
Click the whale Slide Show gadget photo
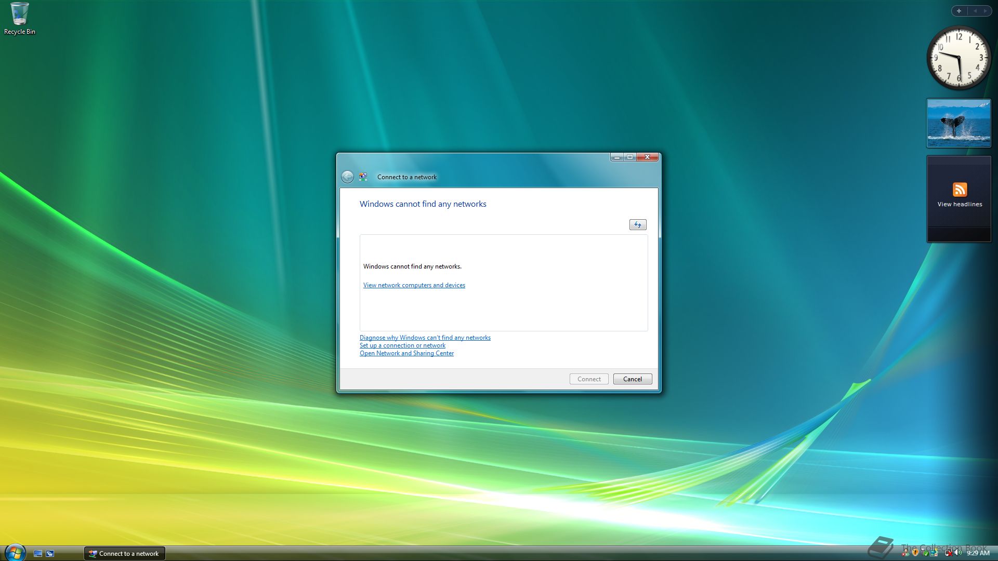[x=959, y=124]
